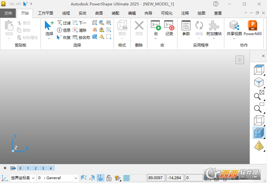The image size is (267, 183).
Task: Click the Next selection (下一) tool
Action: tap(80, 23)
